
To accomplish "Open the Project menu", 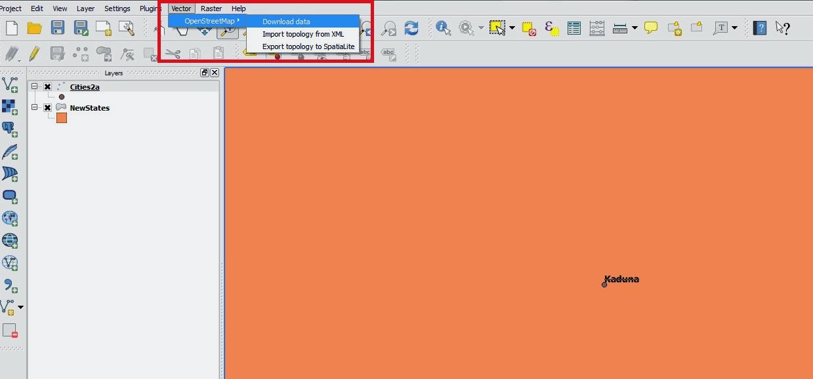I will (x=10, y=9).
